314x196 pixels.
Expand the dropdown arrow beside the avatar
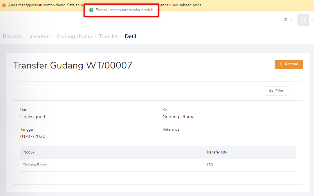312,20
